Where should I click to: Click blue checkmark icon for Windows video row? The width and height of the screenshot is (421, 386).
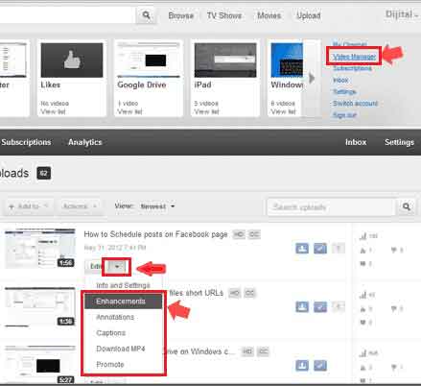(320, 366)
